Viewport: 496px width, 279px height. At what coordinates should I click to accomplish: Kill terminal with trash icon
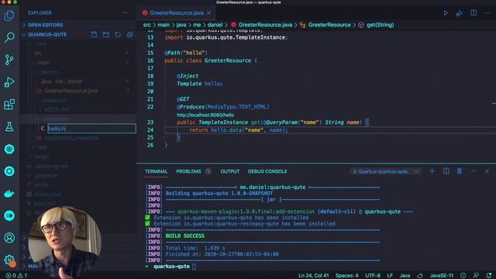[460, 171]
